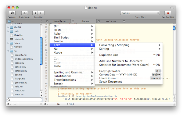Go forward in the Jumplist

[41, 13]
